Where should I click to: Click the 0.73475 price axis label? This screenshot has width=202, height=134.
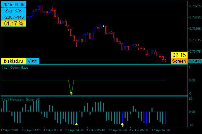(x=195, y=51)
